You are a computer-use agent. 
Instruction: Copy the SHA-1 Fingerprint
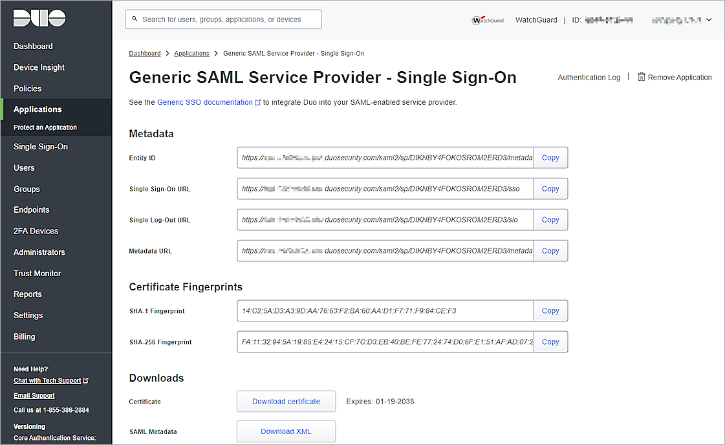click(x=550, y=310)
